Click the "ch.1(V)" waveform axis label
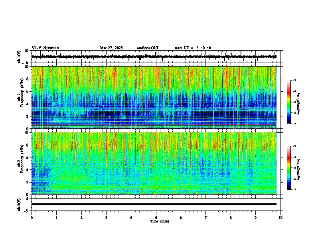The image size is (316, 244). coord(19,57)
